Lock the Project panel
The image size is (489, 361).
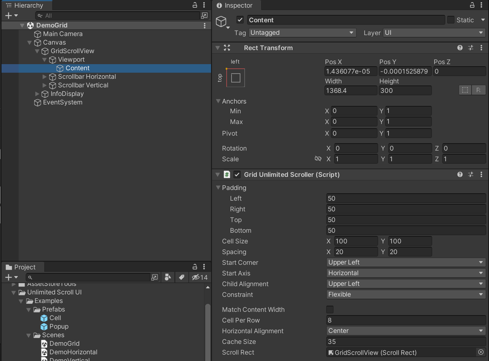click(195, 267)
